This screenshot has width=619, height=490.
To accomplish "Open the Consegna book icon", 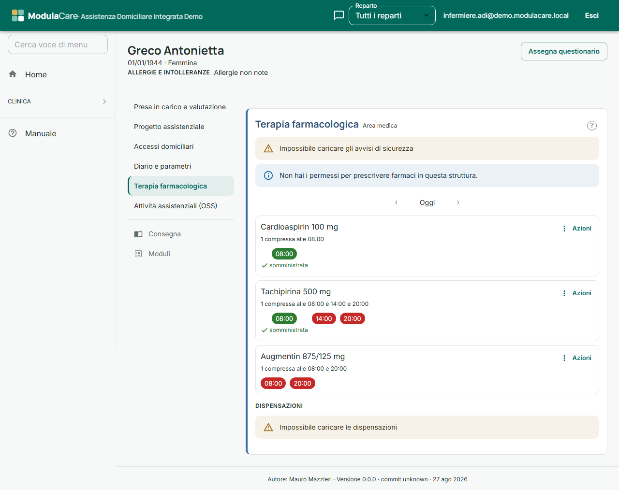I will point(138,234).
